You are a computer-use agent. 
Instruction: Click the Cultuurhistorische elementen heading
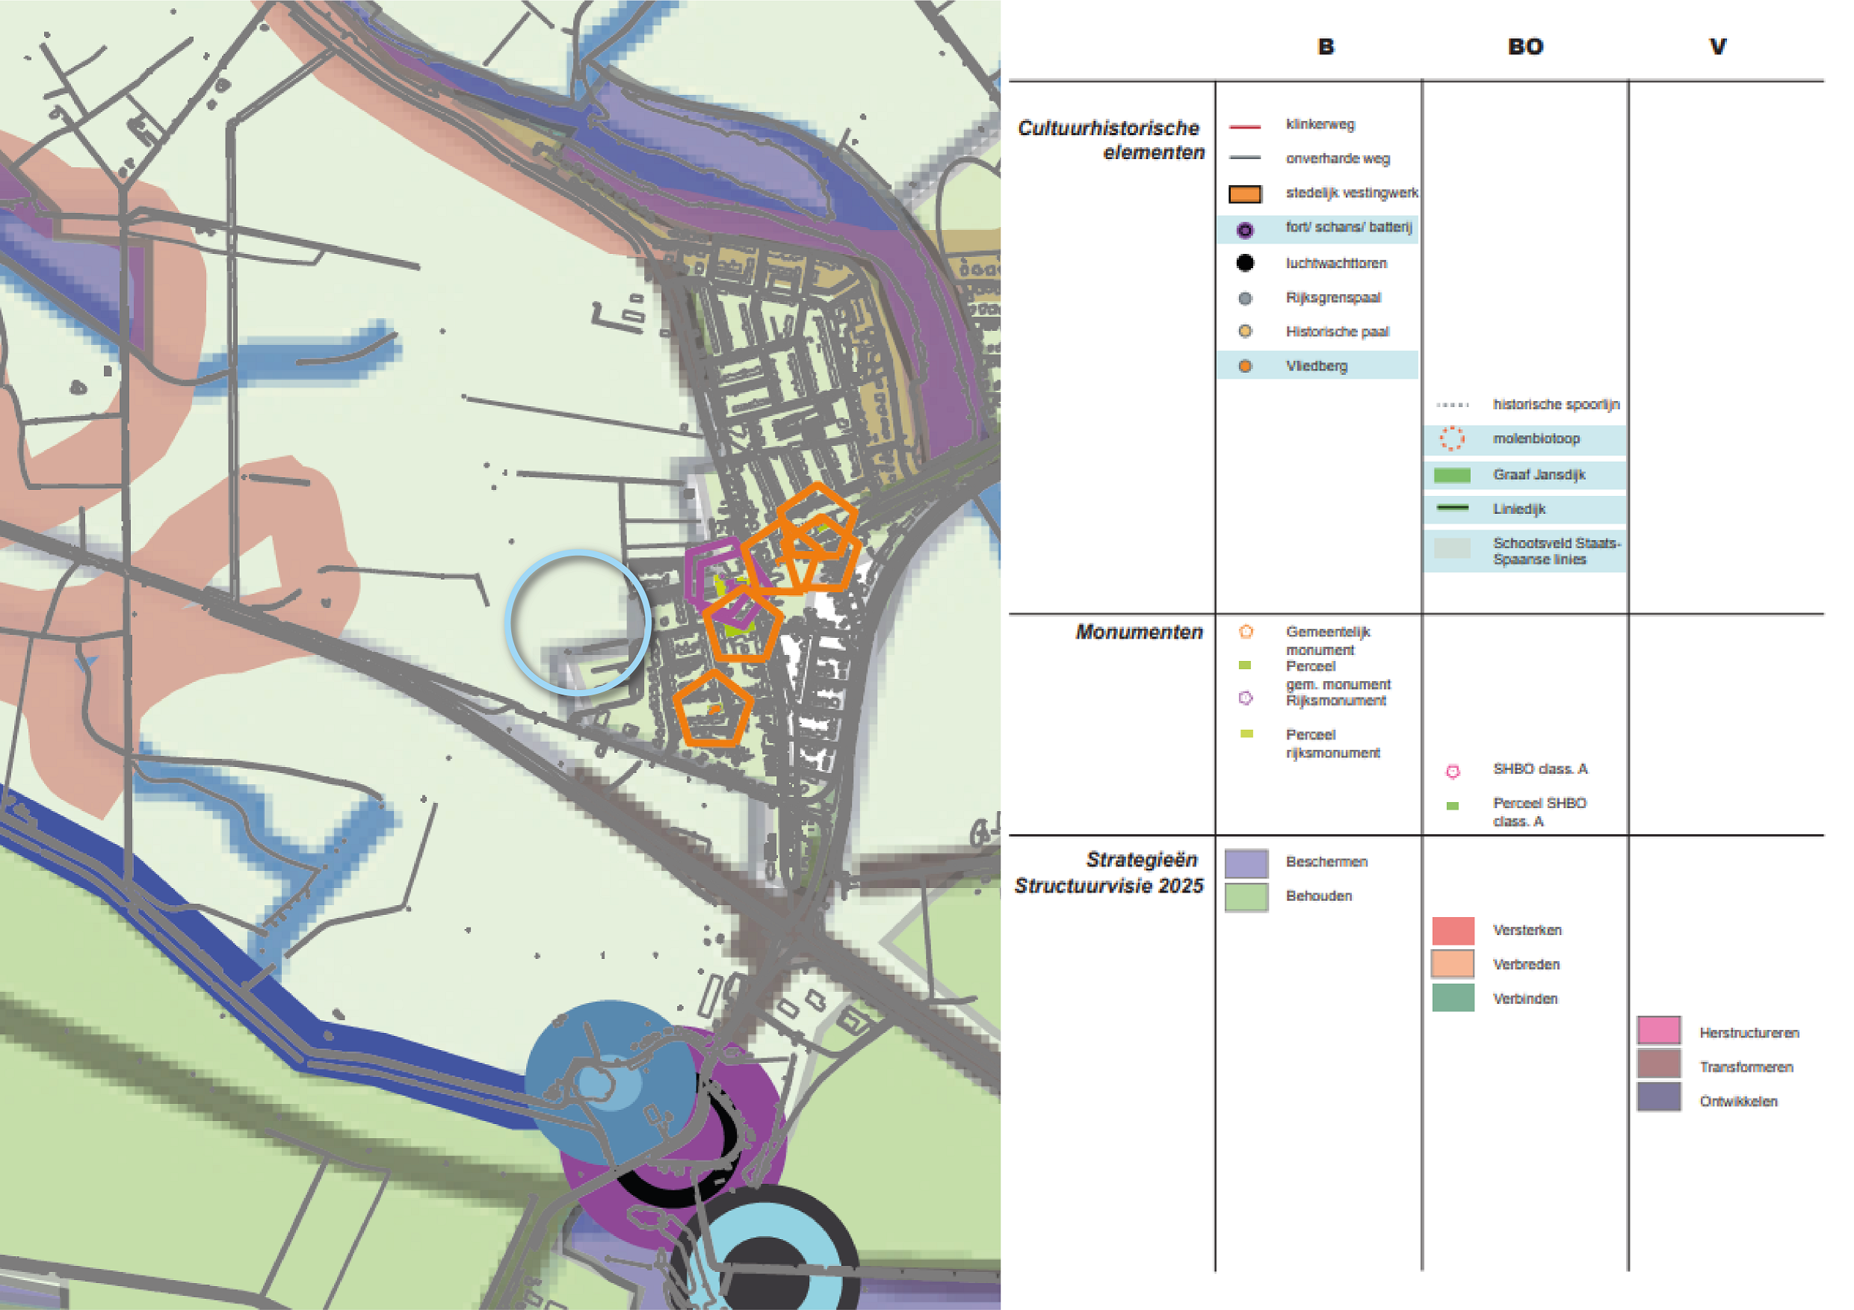(1111, 140)
